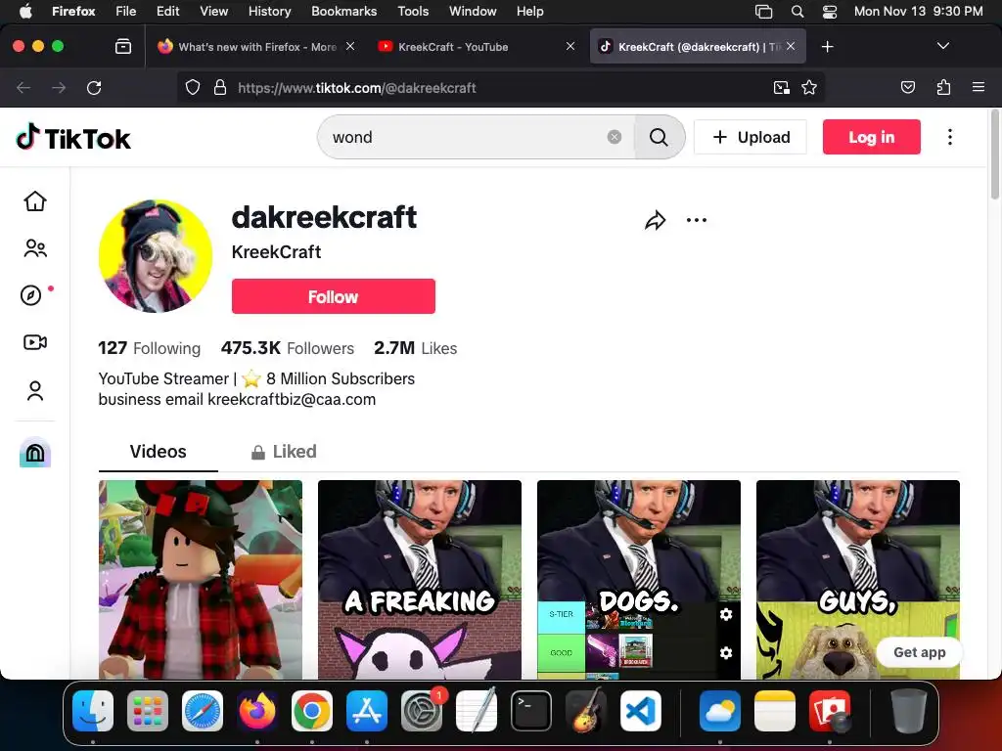
Task: Click the Follow button
Action: click(x=333, y=296)
